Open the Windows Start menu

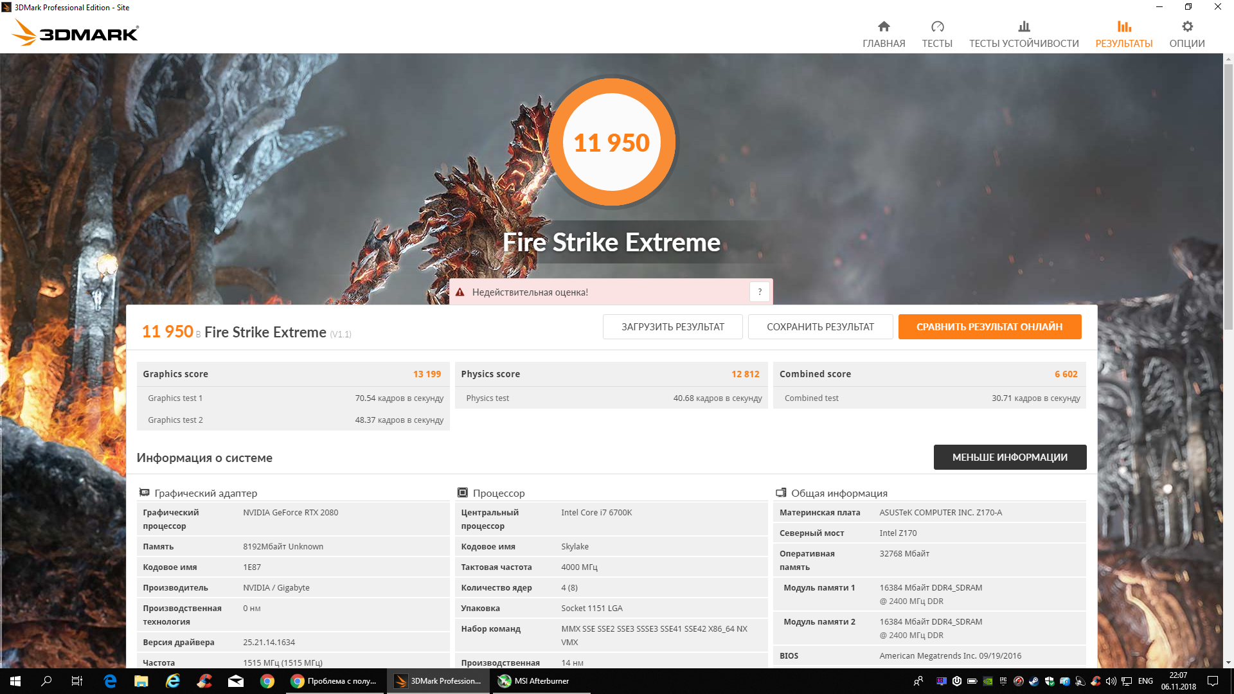15,681
